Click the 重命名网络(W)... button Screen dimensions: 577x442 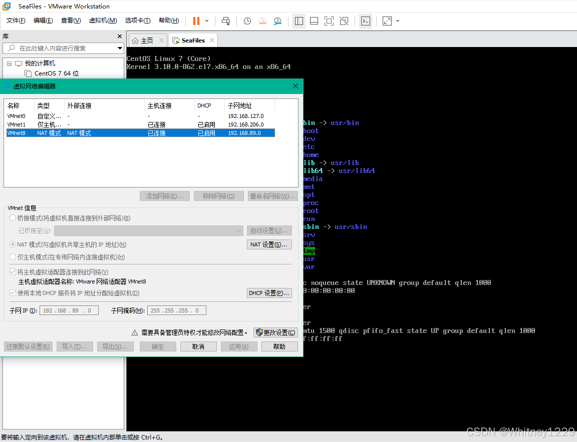pos(272,196)
